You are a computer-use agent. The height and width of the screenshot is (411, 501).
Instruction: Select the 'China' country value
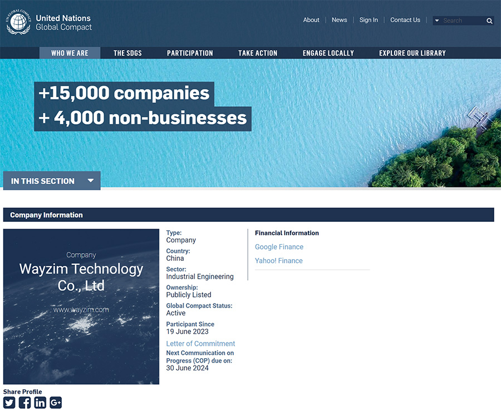175,258
